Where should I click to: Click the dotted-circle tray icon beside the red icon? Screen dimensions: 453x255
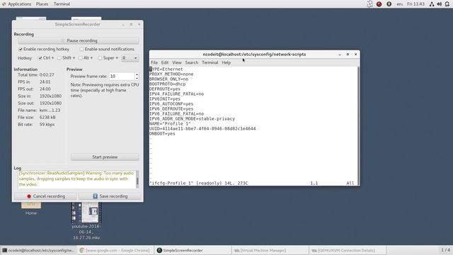[x=369, y=4]
